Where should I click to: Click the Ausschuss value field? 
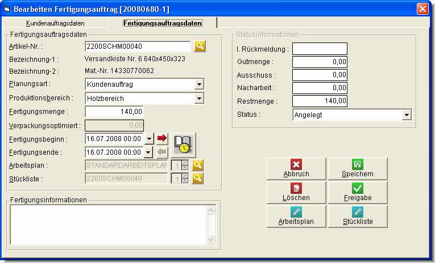320,75
